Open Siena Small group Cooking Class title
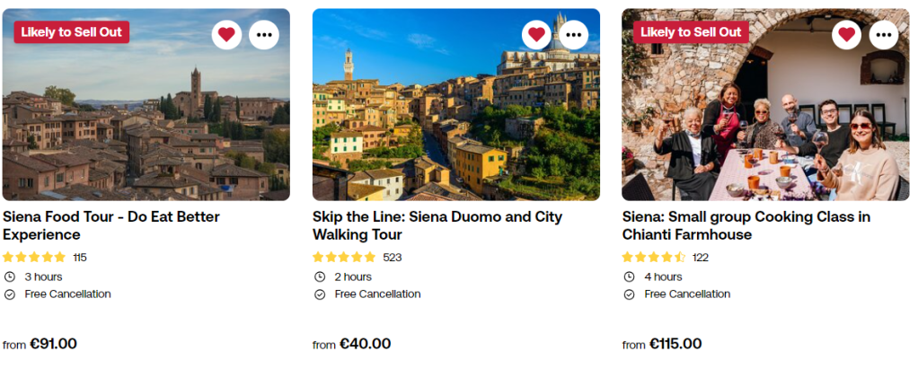The width and height of the screenshot is (918, 369). (746, 225)
